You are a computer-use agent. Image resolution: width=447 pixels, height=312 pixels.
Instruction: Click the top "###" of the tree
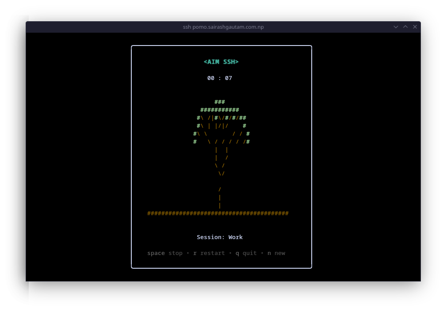point(220,102)
